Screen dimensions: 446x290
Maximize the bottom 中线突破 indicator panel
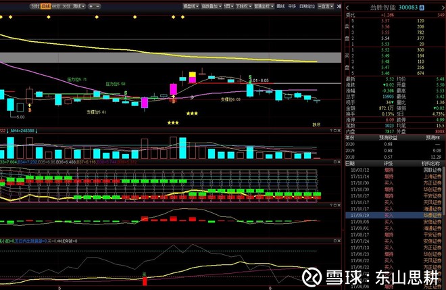pyautogui.click(x=335, y=241)
